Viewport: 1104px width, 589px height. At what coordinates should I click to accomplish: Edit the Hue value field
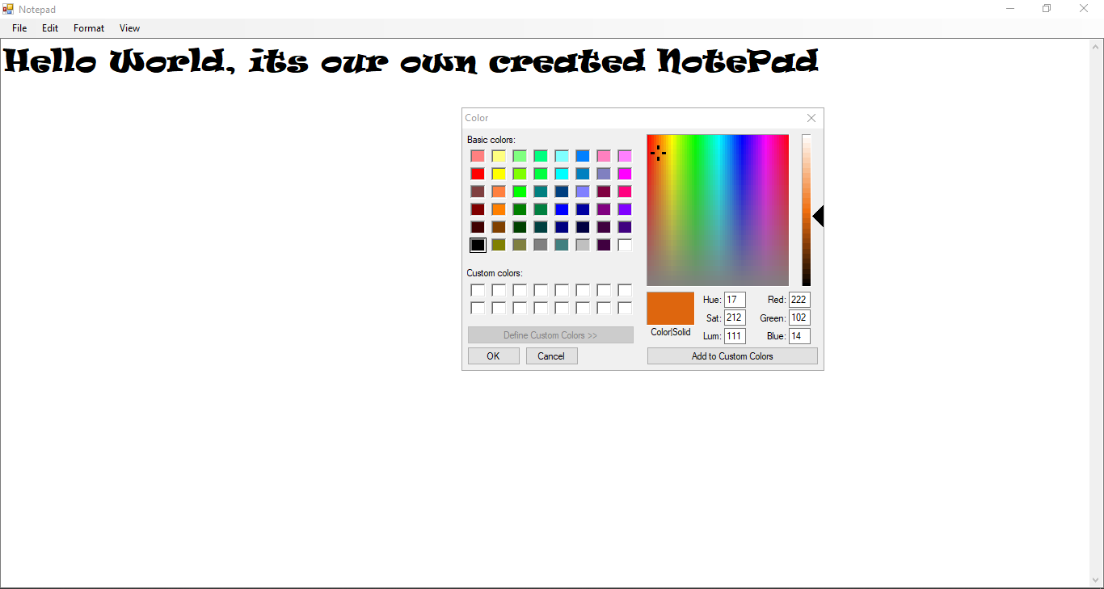pos(734,299)
